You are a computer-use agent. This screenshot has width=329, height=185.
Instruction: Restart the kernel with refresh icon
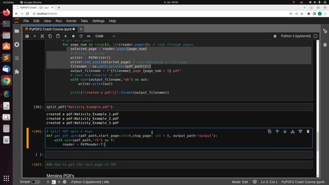(81, 36)
